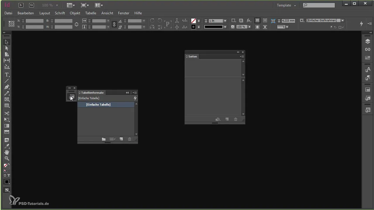
Task: Open the Links panel in dock
Action: pos(368,50)
